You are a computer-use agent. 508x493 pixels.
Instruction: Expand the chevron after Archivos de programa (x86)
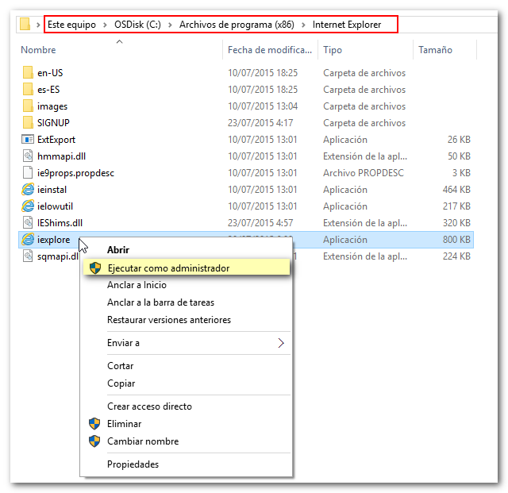click(303, 25)
